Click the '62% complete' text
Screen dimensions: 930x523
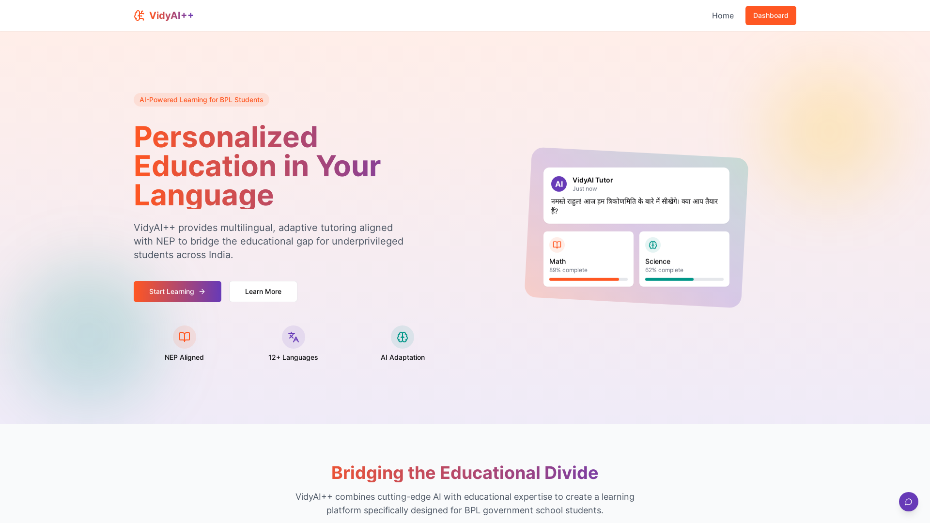pyautogui.click(x=664, y=270)
